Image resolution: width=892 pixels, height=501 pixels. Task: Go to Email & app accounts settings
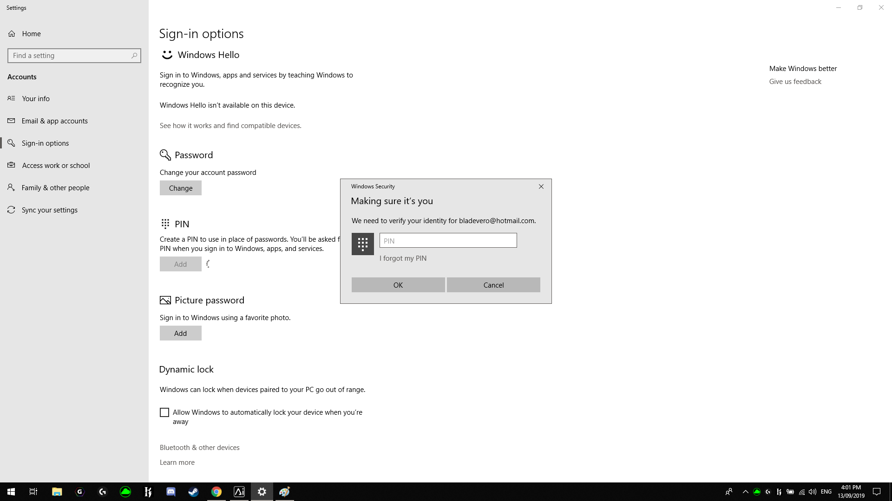tap(54, 121)
